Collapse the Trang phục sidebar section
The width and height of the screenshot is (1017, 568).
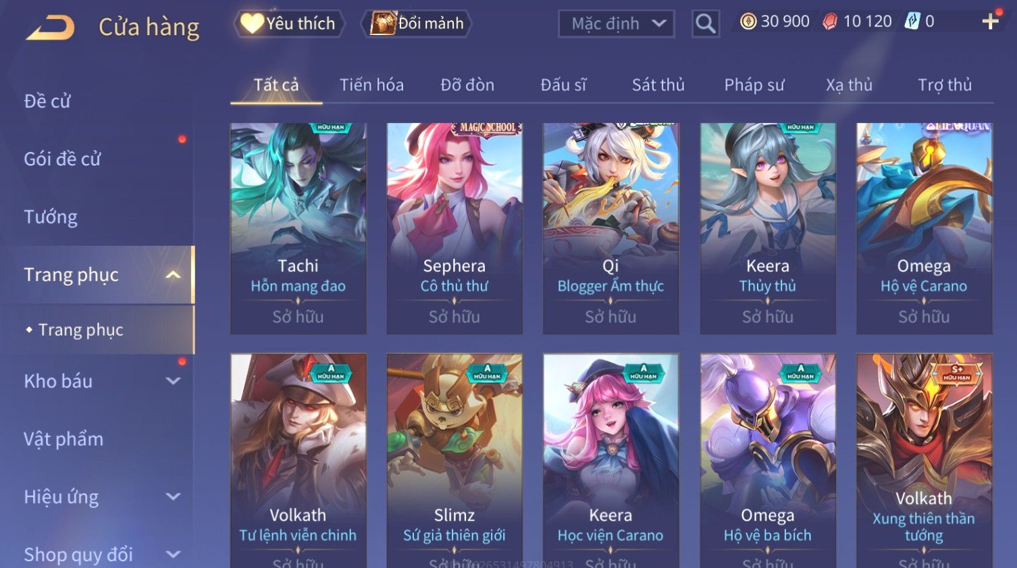pyautogui.click(x=174, y=275)
